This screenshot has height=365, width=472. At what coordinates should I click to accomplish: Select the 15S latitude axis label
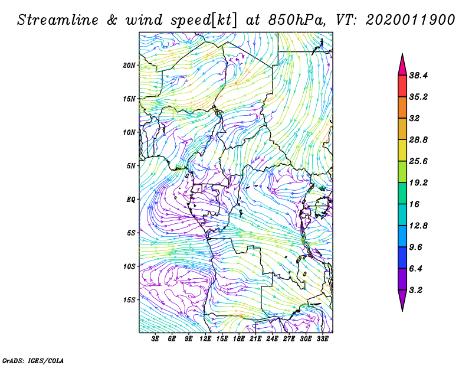129,299
